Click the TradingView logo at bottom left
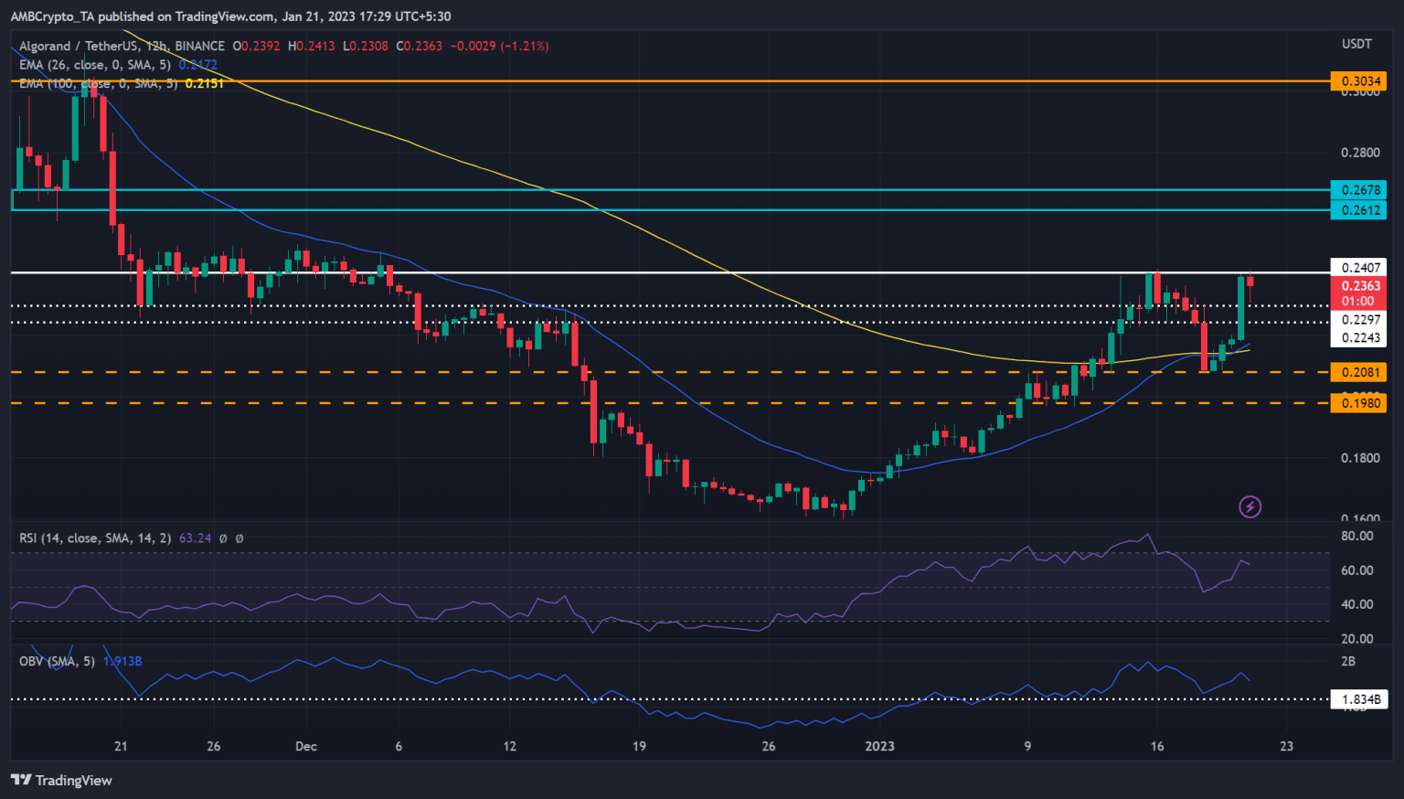 point(60,780)
